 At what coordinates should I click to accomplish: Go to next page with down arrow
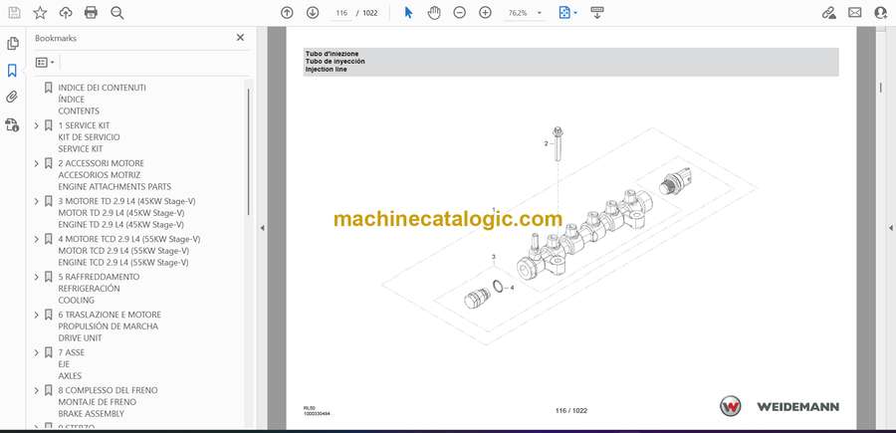(x=313, y=13)
